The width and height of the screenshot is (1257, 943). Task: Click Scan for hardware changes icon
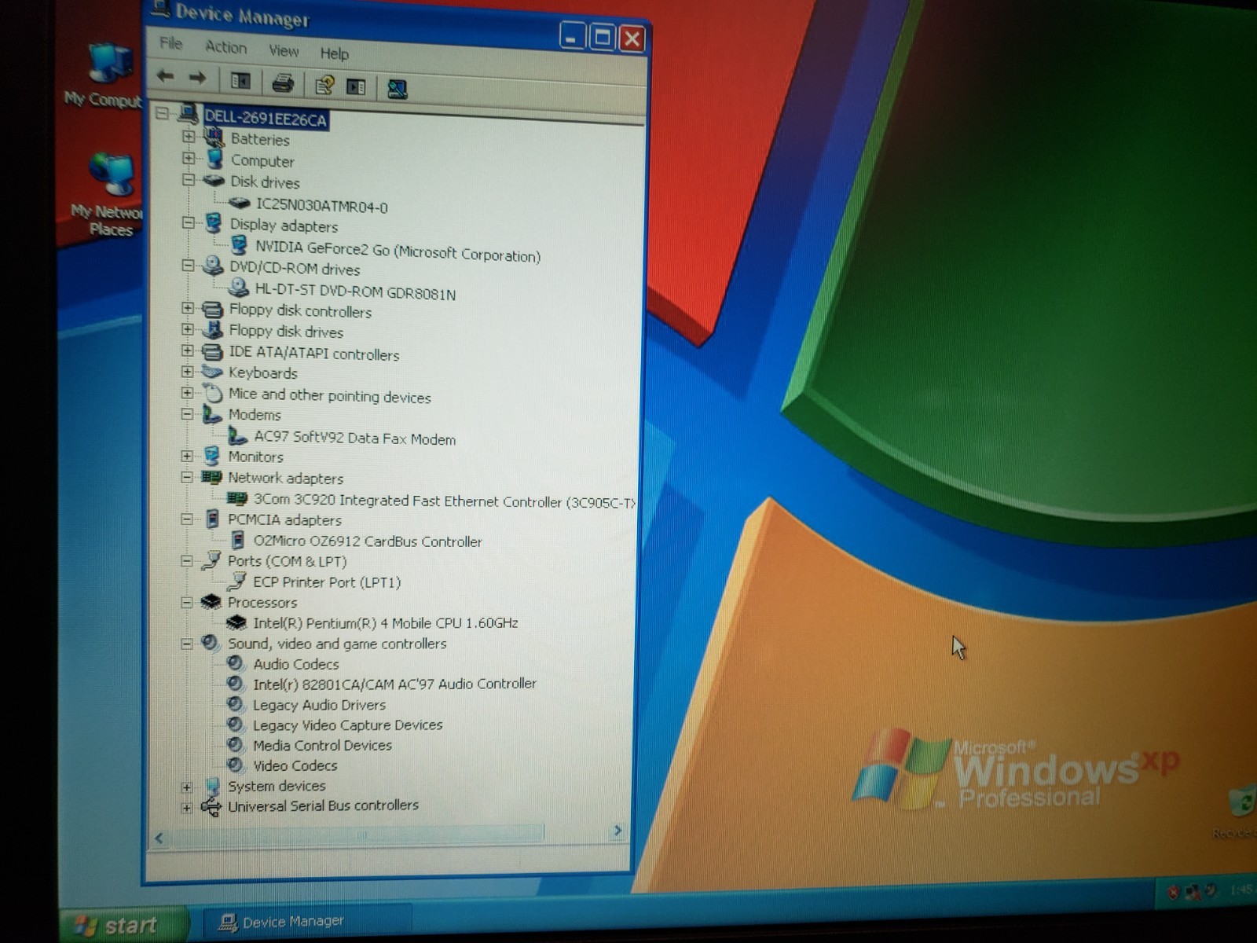398,88
